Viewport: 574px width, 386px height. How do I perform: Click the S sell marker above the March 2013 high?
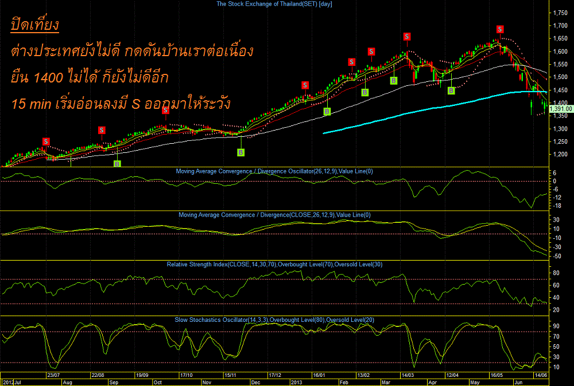pyautogui.click(x=407, y=37)
